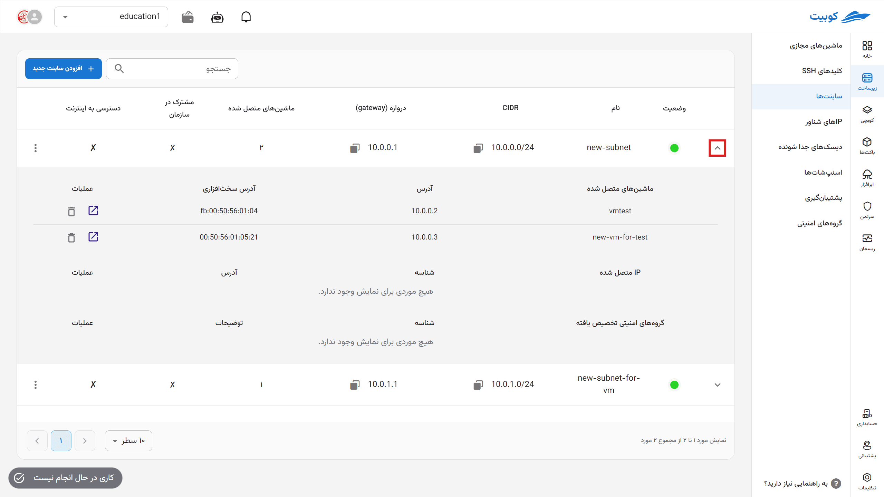The width and height of the screenshot is (884, 497).
Task: Open the wallet icon in top bar
Action: tap(188, 17)
